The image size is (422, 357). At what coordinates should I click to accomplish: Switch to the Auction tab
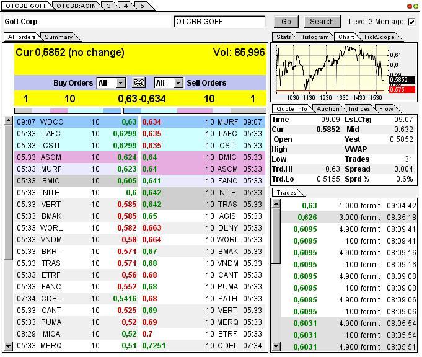(x=328, y=109)
